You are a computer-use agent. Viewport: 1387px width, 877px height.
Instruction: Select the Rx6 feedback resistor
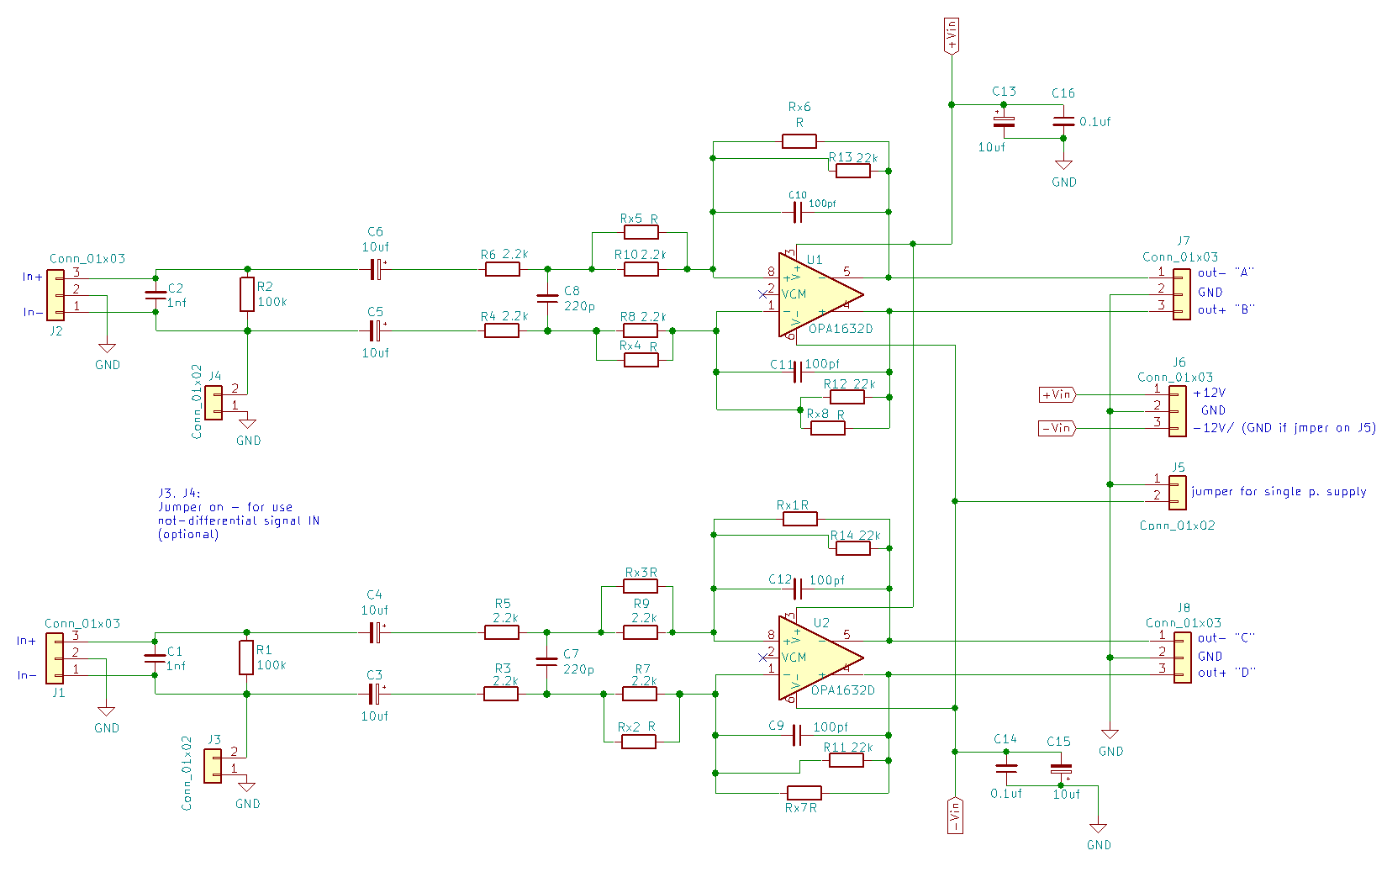tap(799, 141)
